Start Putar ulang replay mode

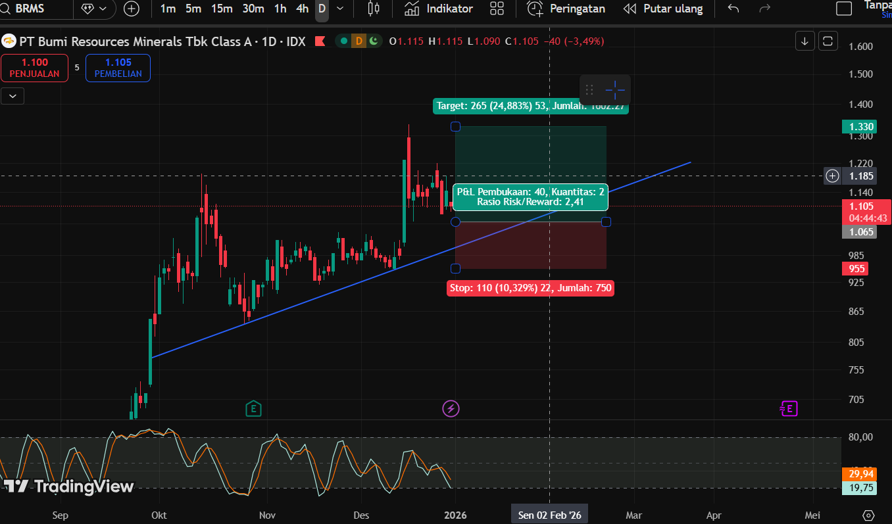tap(663, 9)
